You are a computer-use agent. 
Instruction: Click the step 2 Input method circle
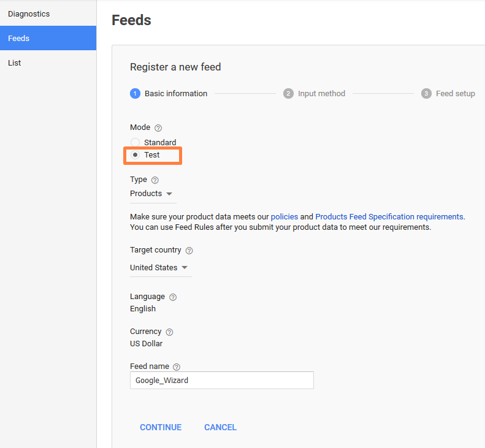pyautogui.click(x=288, y=94)
